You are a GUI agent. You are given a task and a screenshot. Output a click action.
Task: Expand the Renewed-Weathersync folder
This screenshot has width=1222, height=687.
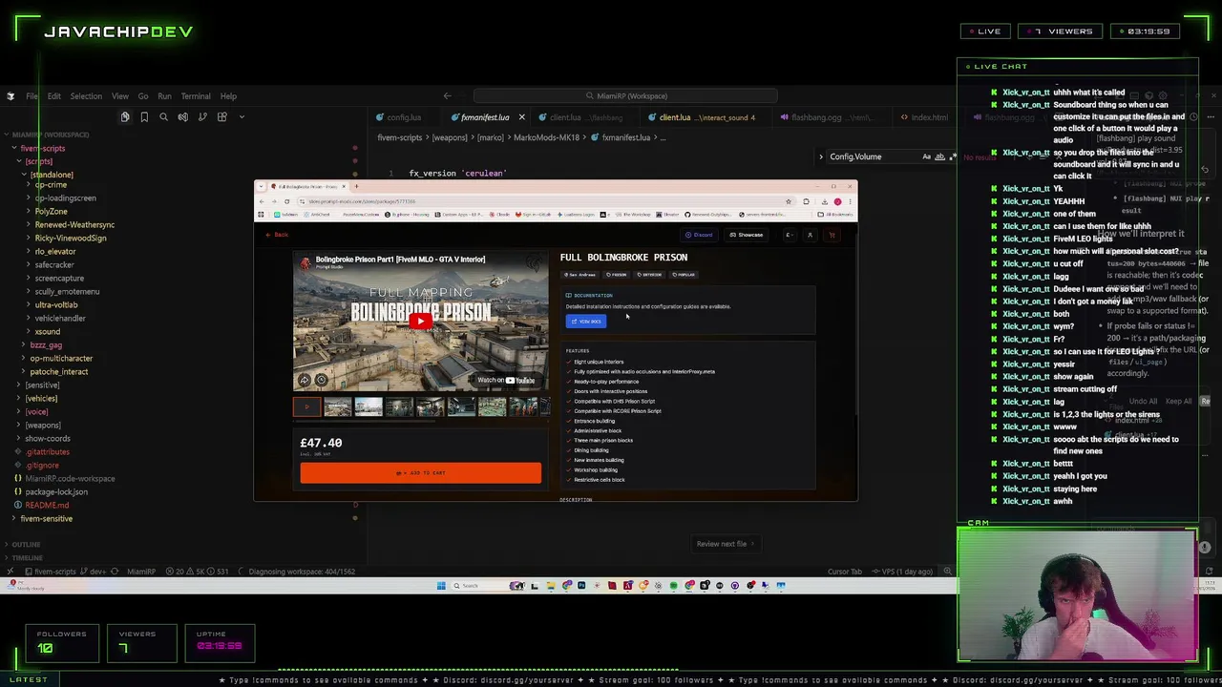tap(74, 224)
